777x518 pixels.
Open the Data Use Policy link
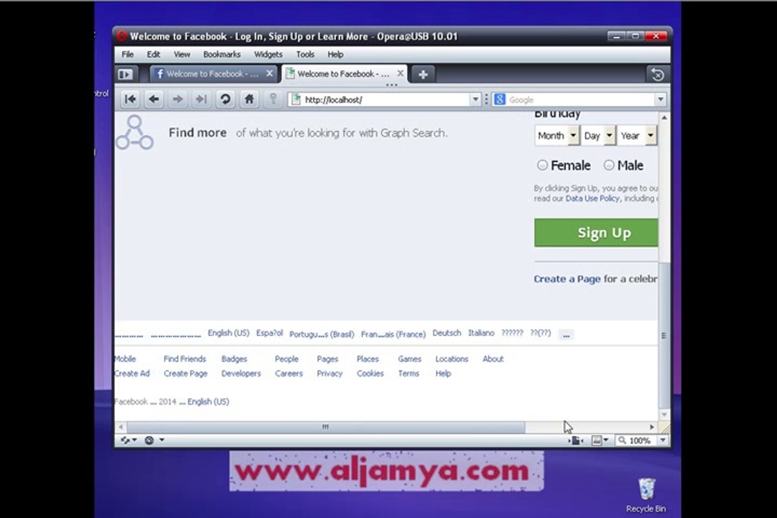pos(591,198)
